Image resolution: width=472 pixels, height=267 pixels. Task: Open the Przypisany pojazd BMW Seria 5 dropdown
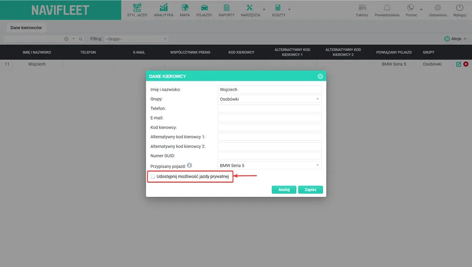pyautogui.click(x=269, y=165)
